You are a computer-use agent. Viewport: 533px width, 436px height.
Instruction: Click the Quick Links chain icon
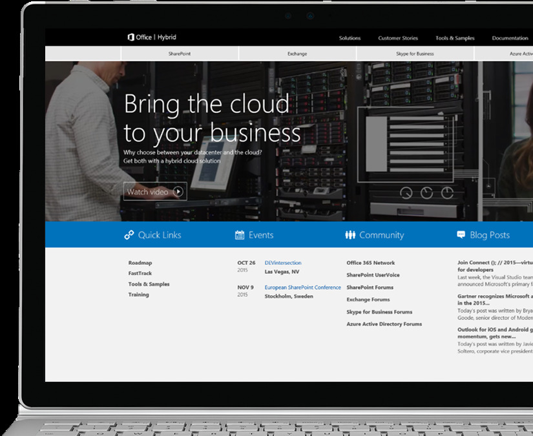129,235
